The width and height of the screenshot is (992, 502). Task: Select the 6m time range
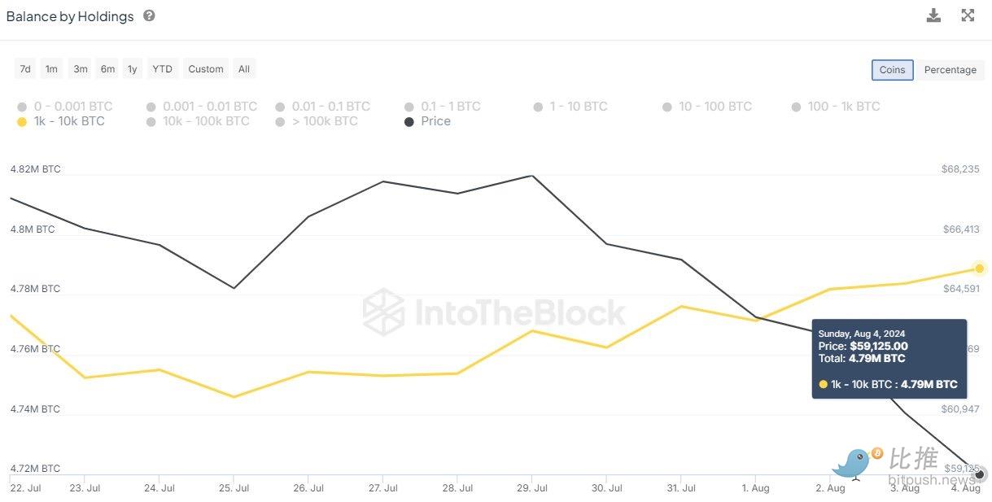point(107,69)
